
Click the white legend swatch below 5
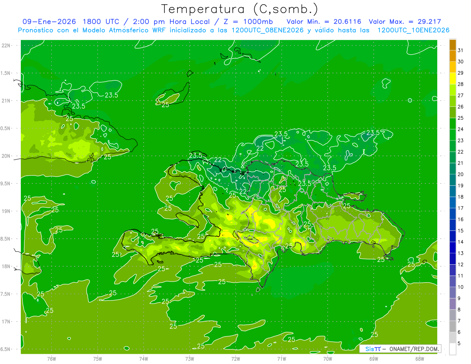point(453,349)
